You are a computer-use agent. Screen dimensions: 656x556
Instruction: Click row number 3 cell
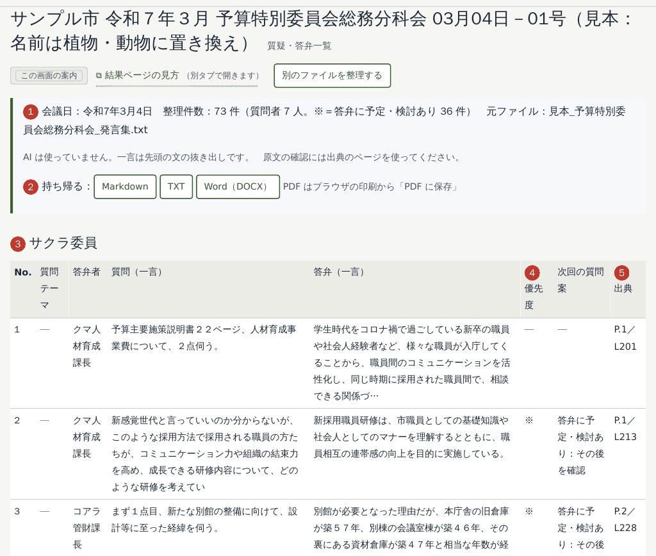[17, 511]
